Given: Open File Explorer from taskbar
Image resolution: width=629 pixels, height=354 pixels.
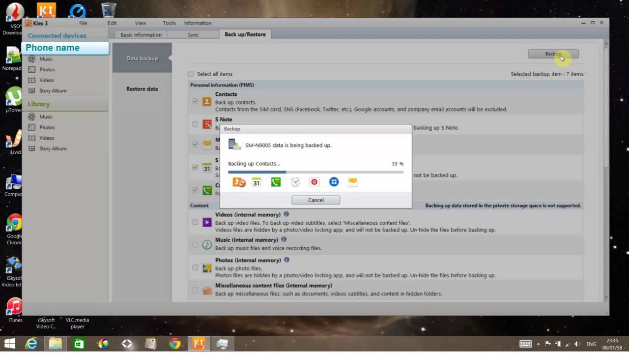Looking at the screenshot, I should coord(55,344).
